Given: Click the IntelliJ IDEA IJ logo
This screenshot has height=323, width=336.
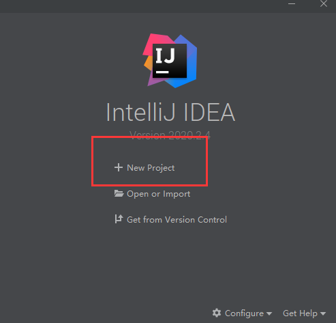Looking at the screenshot, I should (x=170, y=61).
